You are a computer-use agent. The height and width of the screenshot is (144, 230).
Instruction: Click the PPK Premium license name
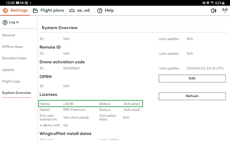74,110
